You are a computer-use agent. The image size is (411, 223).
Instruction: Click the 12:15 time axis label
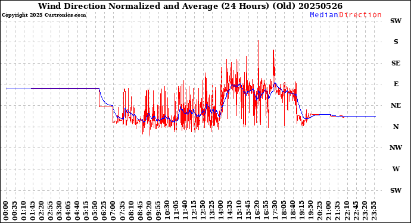[x=194, y=211]
